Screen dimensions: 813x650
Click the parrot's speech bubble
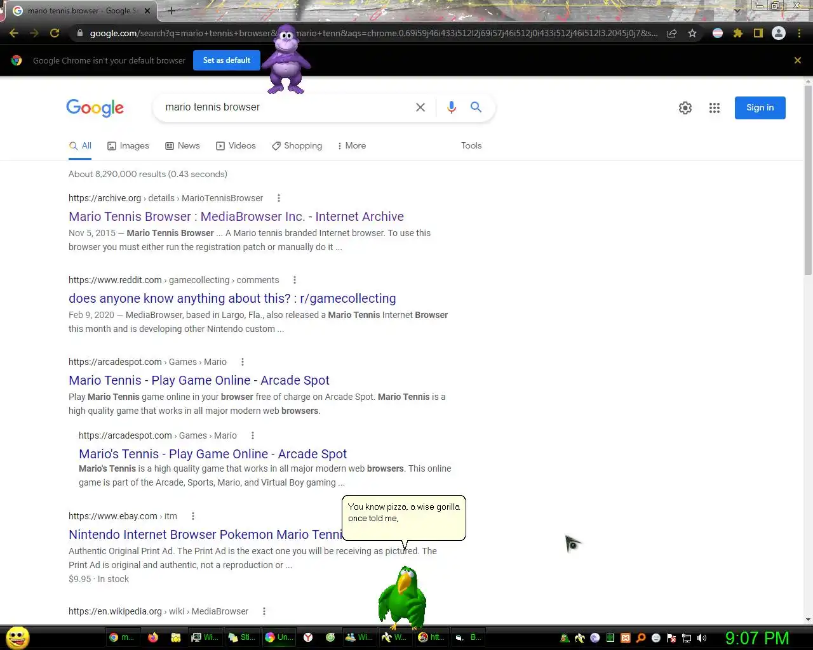tap(404, 518)
